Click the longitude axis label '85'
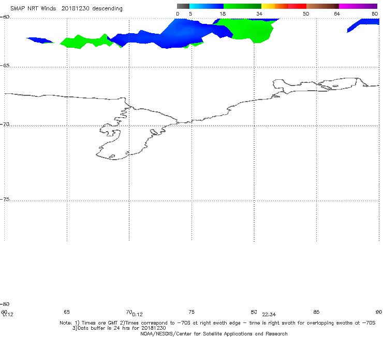 [316, 312]
